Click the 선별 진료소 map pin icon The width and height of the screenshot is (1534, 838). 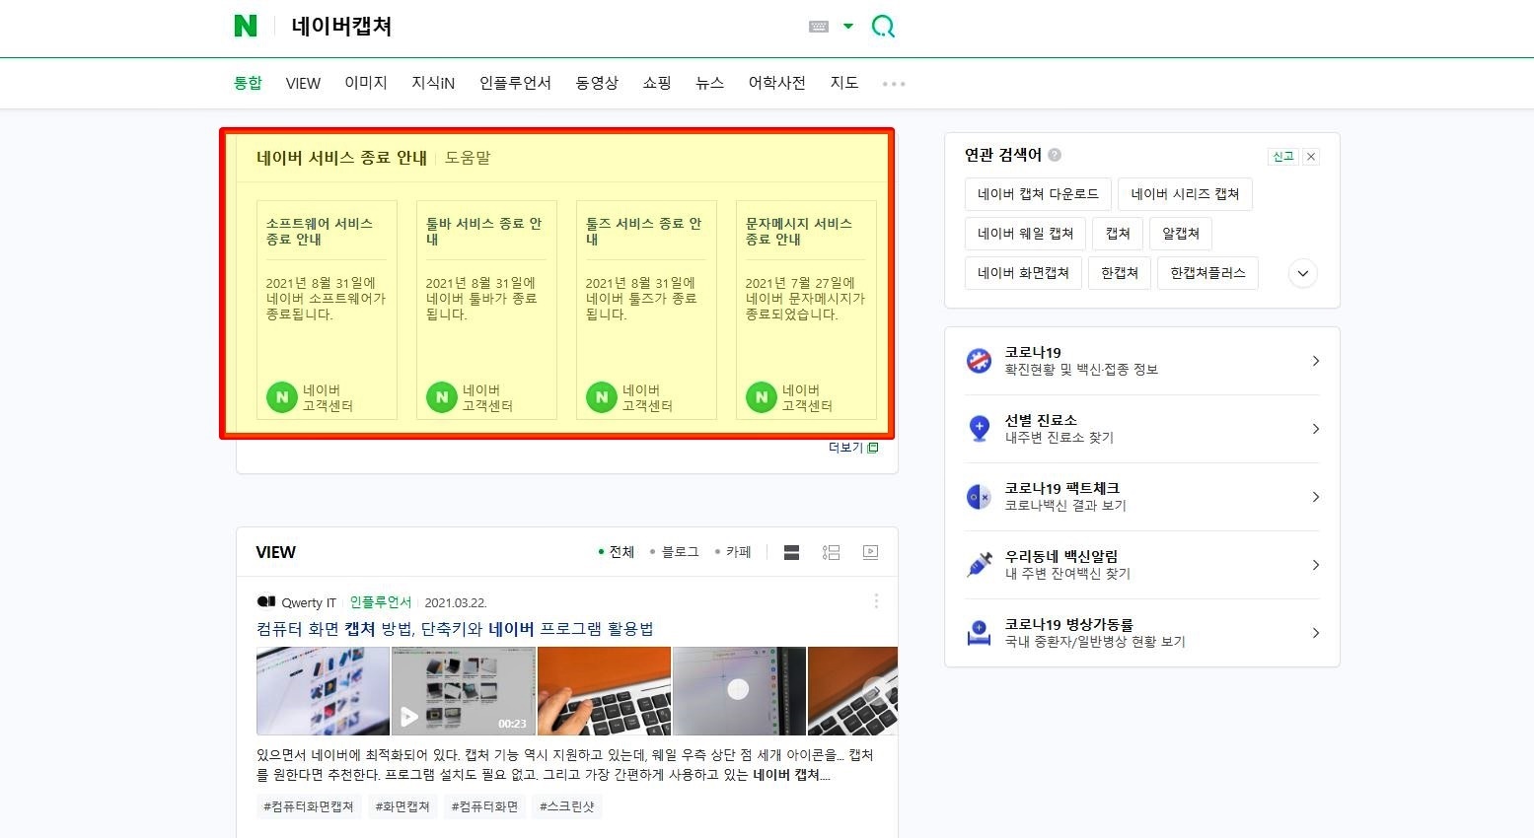click(x=979, y=429)
